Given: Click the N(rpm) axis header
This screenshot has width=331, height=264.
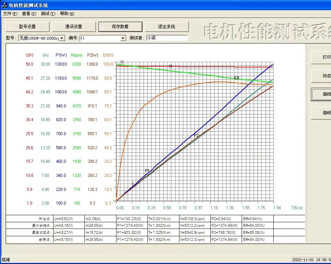Looking at the screenshot, I should [77, 55].
